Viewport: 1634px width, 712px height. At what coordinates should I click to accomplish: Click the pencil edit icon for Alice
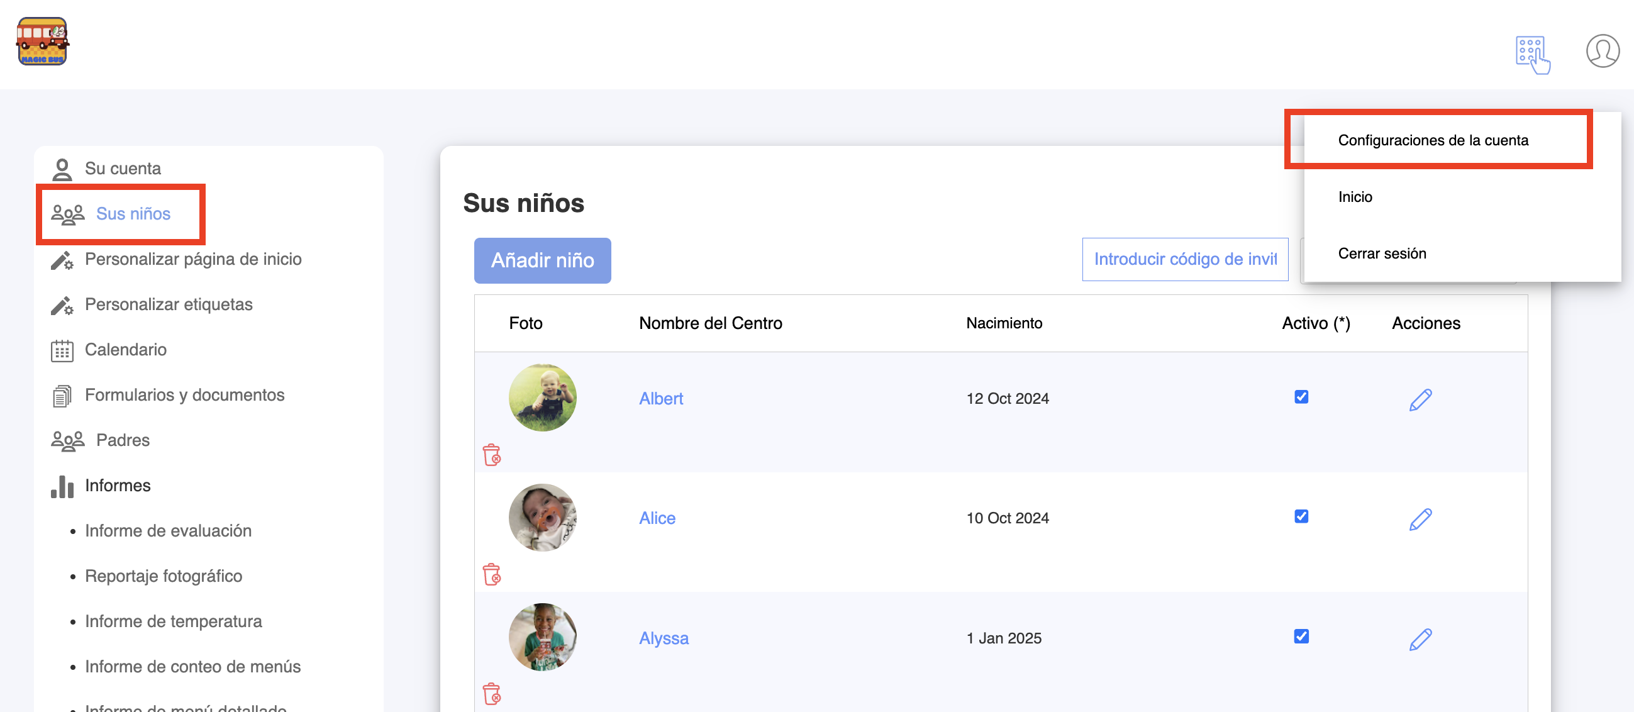click(x=1420, y=519)
